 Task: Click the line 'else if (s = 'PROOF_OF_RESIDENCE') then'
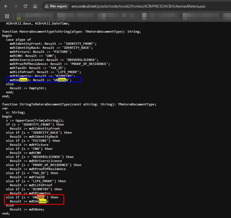point(44,165)
